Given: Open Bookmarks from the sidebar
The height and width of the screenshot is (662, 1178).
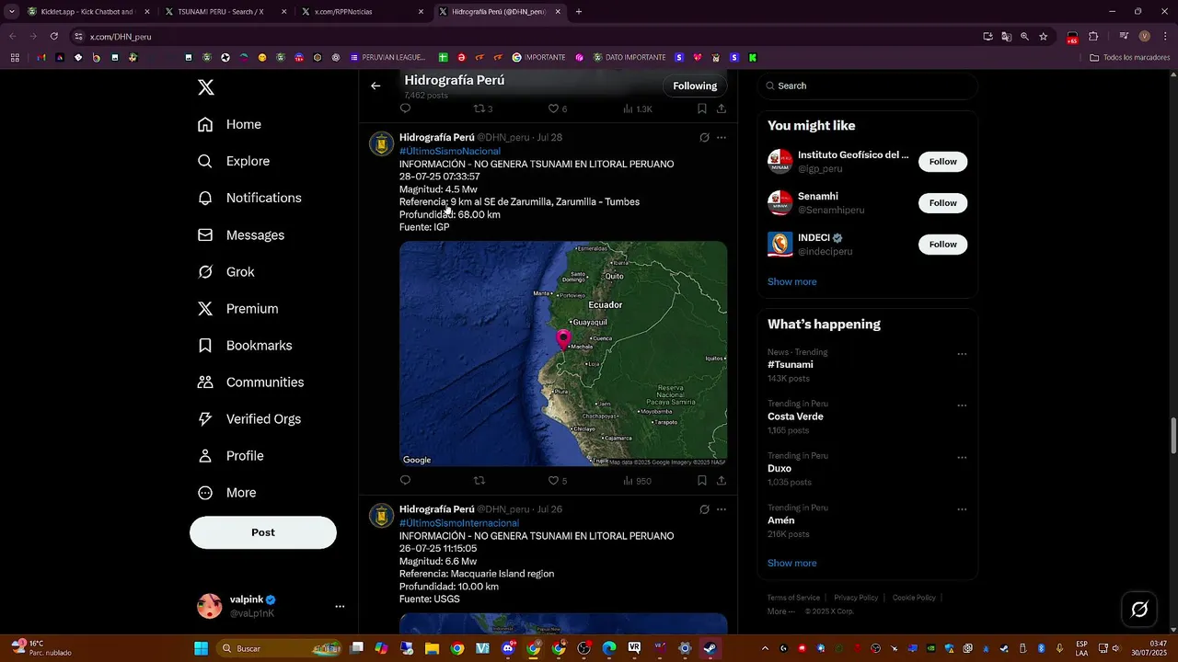Looking at the screenshot, I should [x=246, y=346].
